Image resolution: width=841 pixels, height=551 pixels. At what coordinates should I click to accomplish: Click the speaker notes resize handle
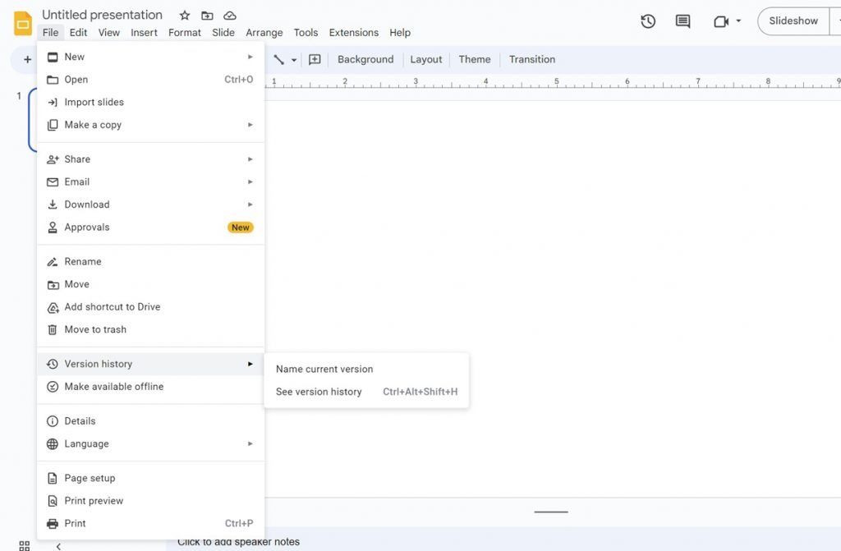551,512
